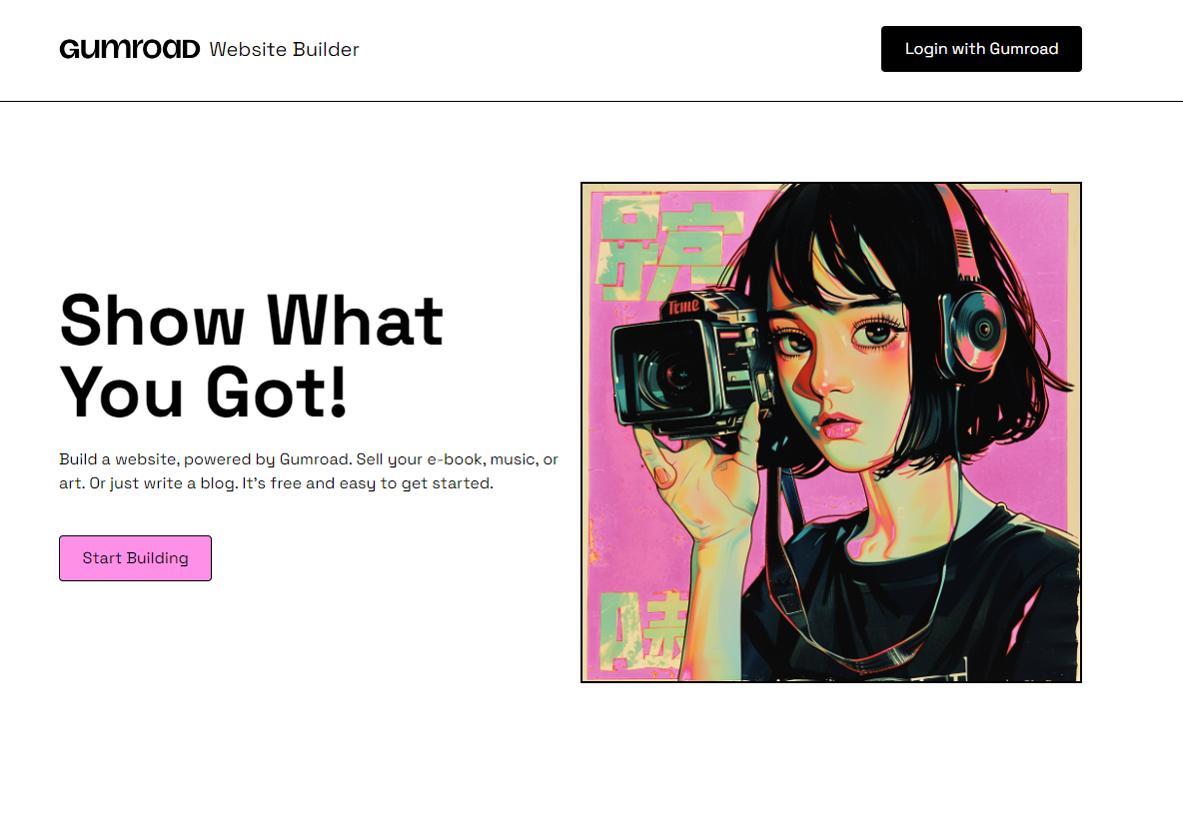This screenshot has height=823, width=1183.
Task: Click the upper green characters in the artwork
Action: tap(663, 246)
